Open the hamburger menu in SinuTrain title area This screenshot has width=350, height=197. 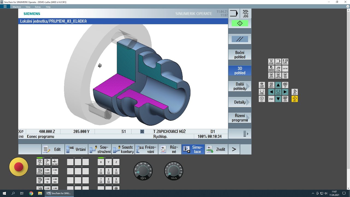click(x=5, y=7)
